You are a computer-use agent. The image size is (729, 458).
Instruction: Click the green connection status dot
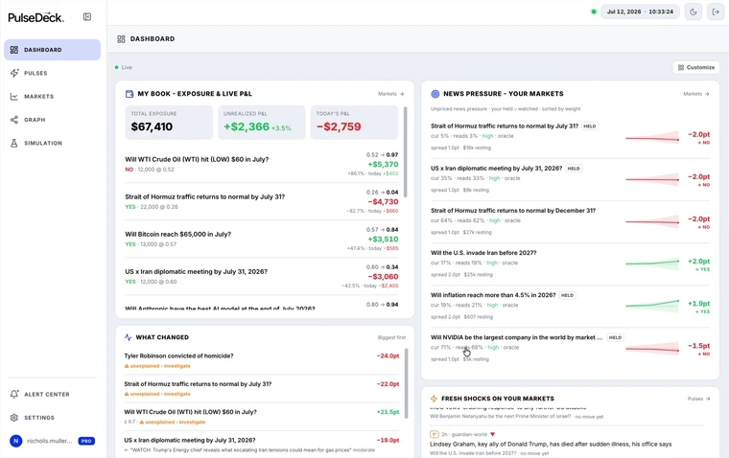pos(594,11)
